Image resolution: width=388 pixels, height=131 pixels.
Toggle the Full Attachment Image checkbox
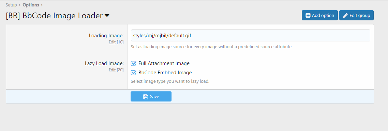pos(133,63)
